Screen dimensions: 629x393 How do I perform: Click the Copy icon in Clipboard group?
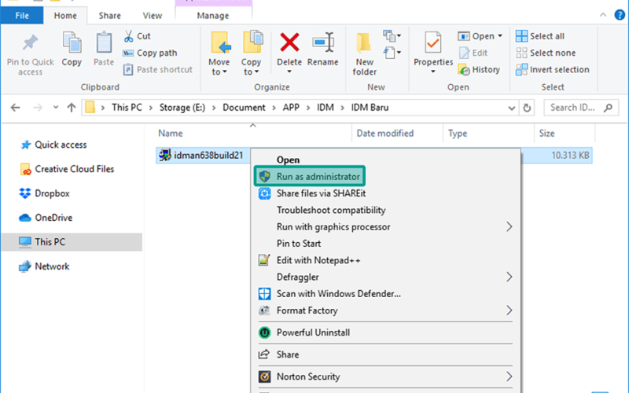[x=72, y=42]
